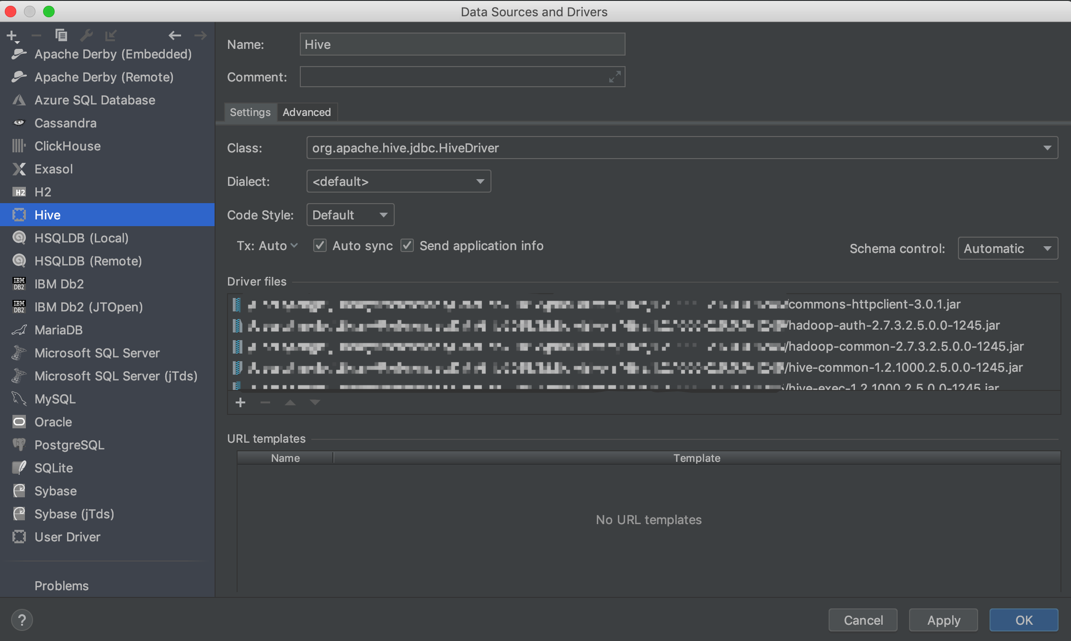Move driver file down
Image resolution: width=1071 pixels, height=641 pixels.
315,402
